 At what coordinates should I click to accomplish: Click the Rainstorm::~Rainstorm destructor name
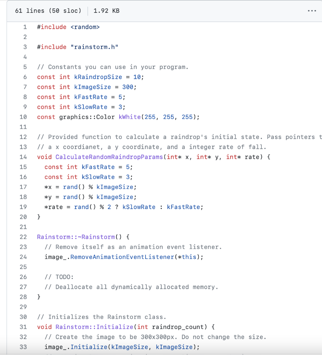[76, 237]
